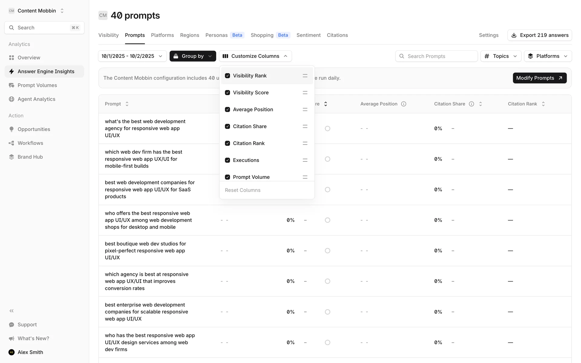Click the Agent Analytics globe icon
The height and width of the screenshot is (363, 581).
11,99
